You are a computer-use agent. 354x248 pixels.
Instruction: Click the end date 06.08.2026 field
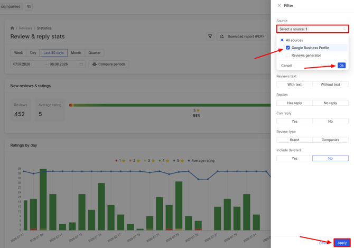(59, 64)
